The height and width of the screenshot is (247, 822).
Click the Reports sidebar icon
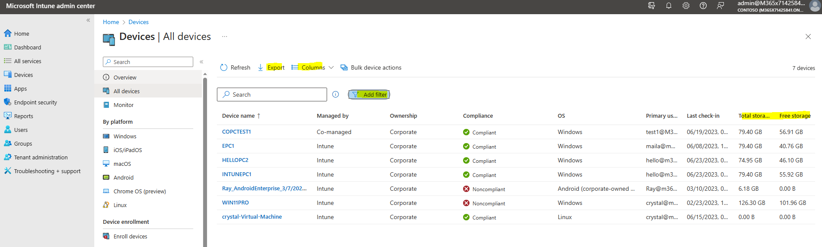8,116
